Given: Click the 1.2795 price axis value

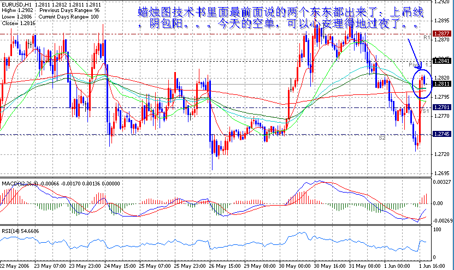Looking at the screenshot, I should (442, 97).
